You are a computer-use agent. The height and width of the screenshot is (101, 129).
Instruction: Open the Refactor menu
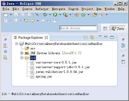point(42,9)
